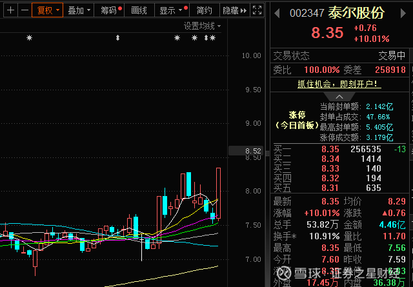Click 最低 value 7.56
This screenshot has width=413, height=287.
tap(397, 248)
